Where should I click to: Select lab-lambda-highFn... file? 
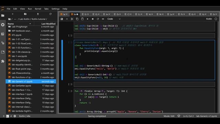click(31, 111)
